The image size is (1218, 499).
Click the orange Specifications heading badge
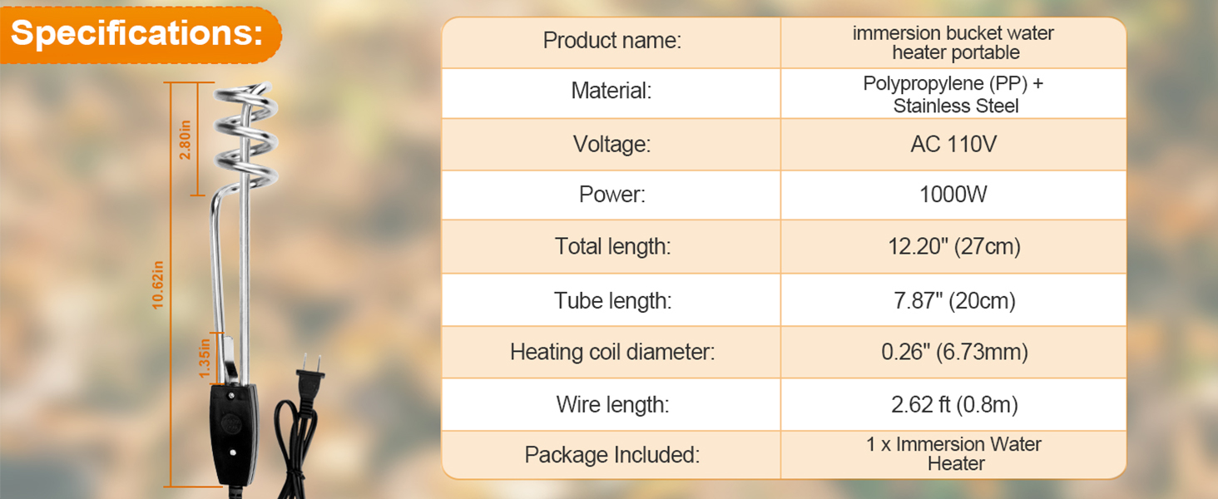click(x=139, y=33)
